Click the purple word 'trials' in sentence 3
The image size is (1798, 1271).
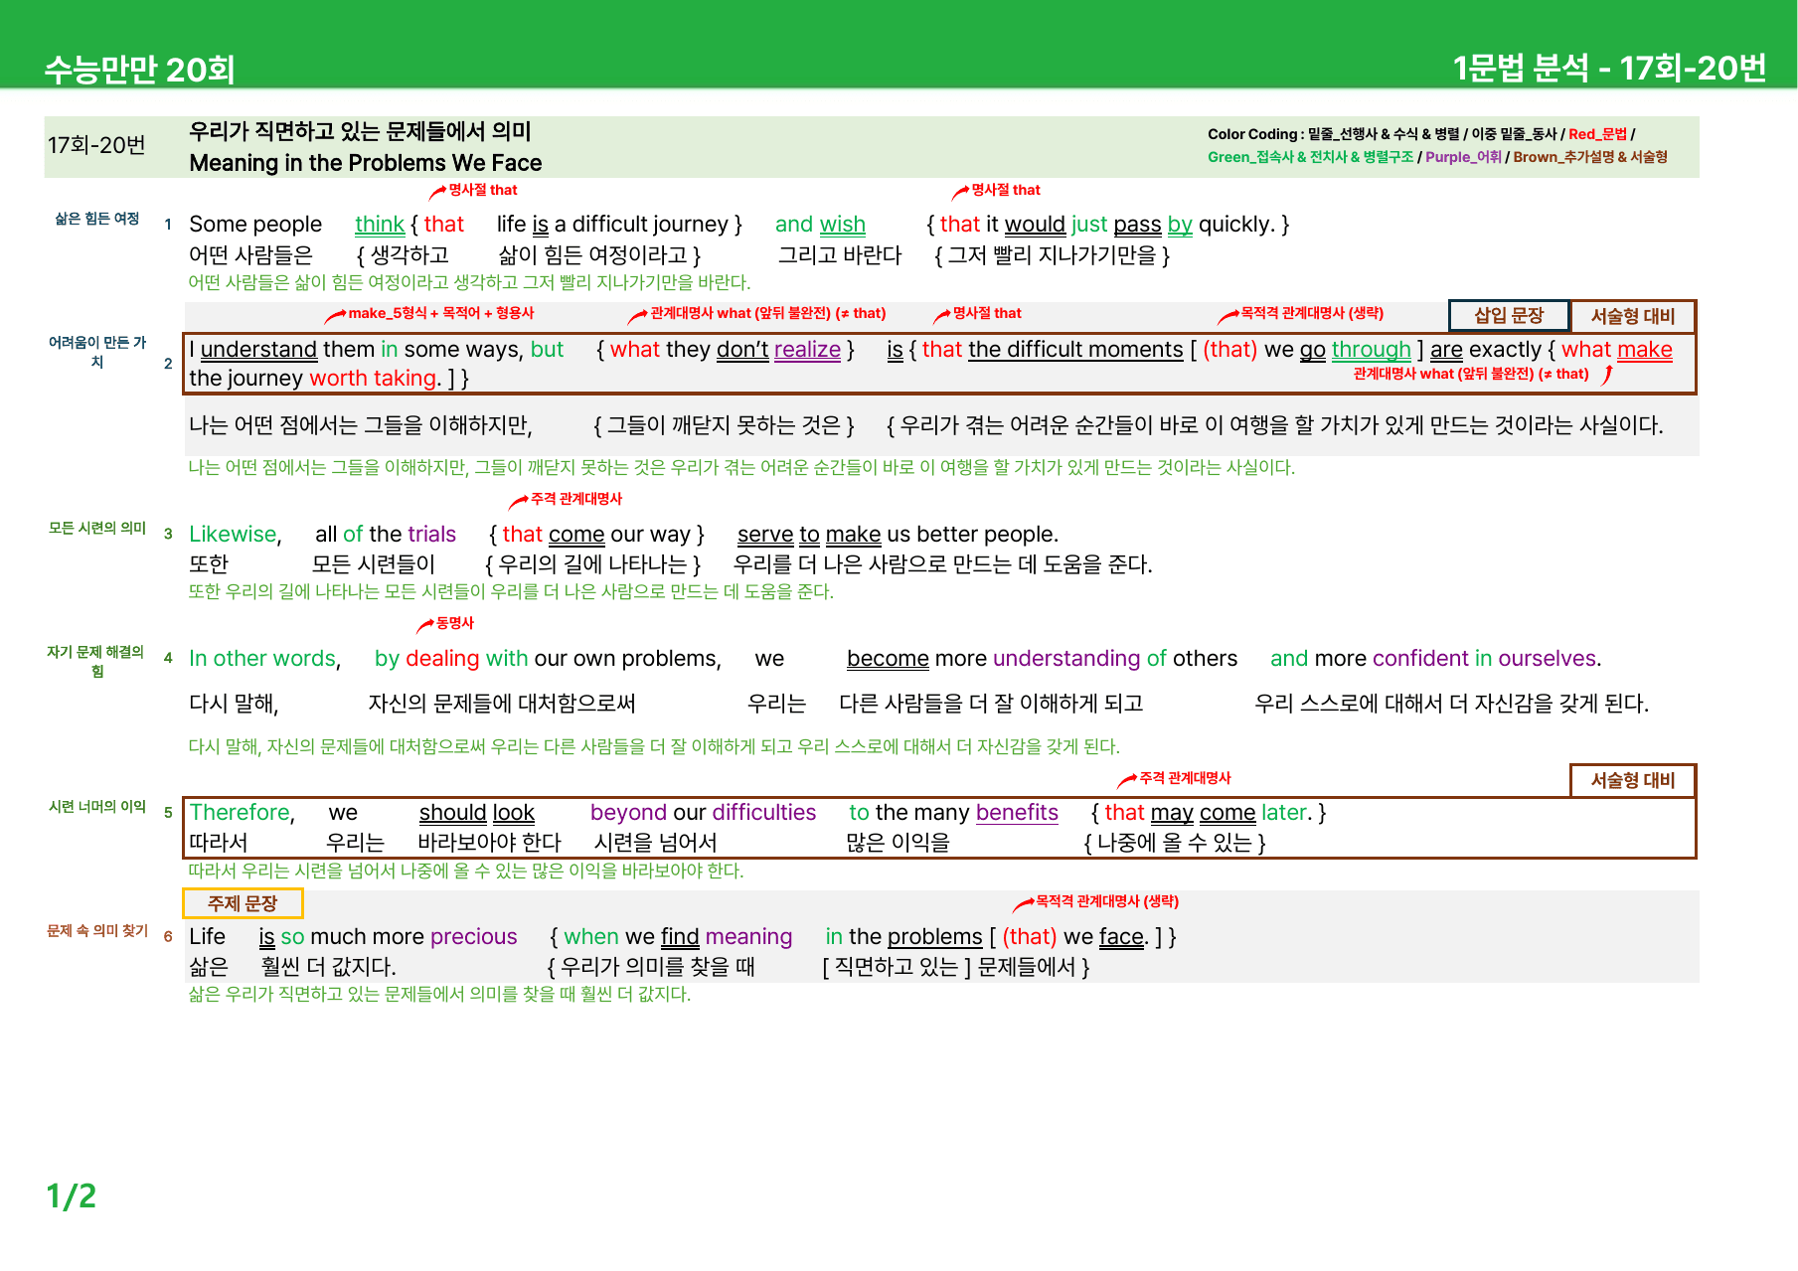click(x=431, y=535)
